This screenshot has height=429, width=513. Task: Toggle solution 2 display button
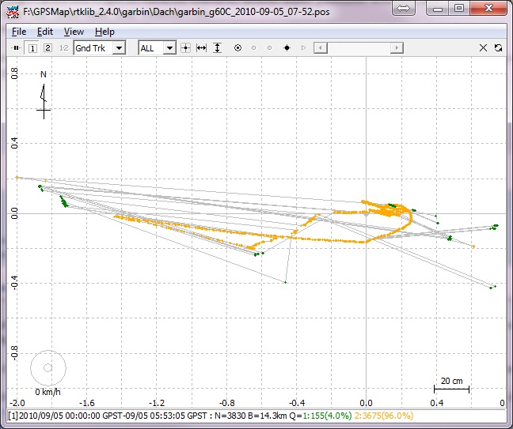(47, 48)
